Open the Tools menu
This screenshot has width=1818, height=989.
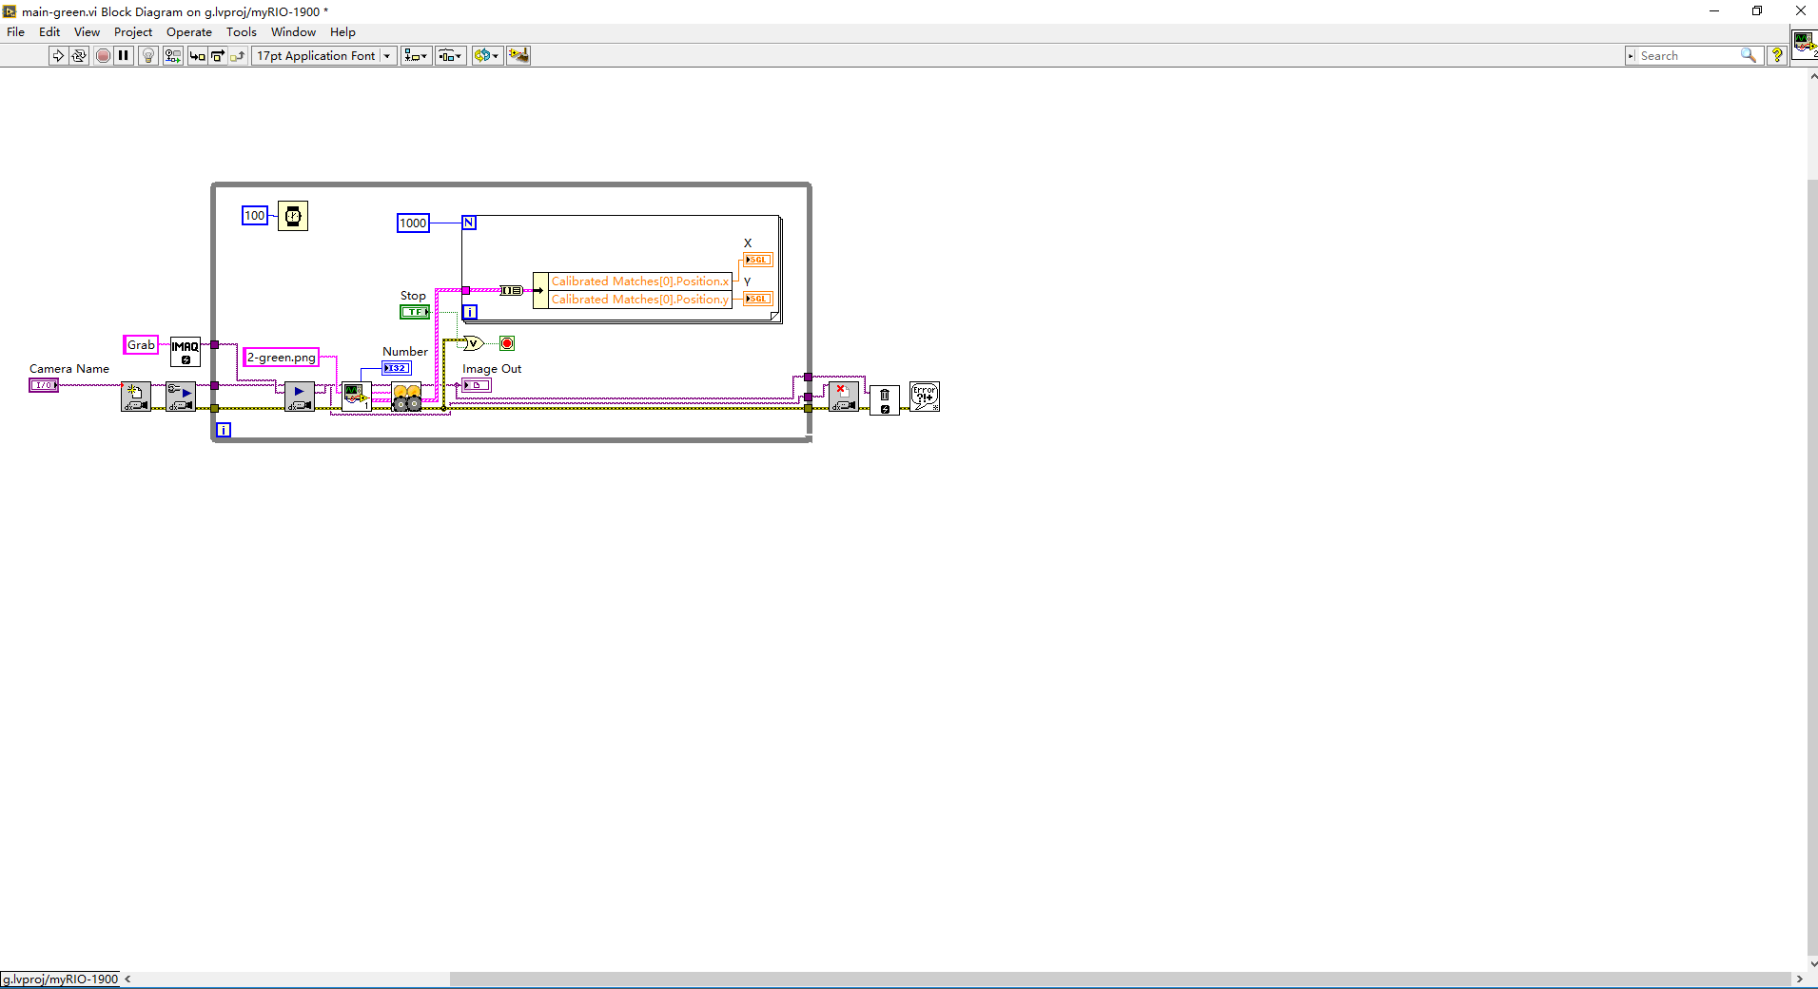point(242,31)
